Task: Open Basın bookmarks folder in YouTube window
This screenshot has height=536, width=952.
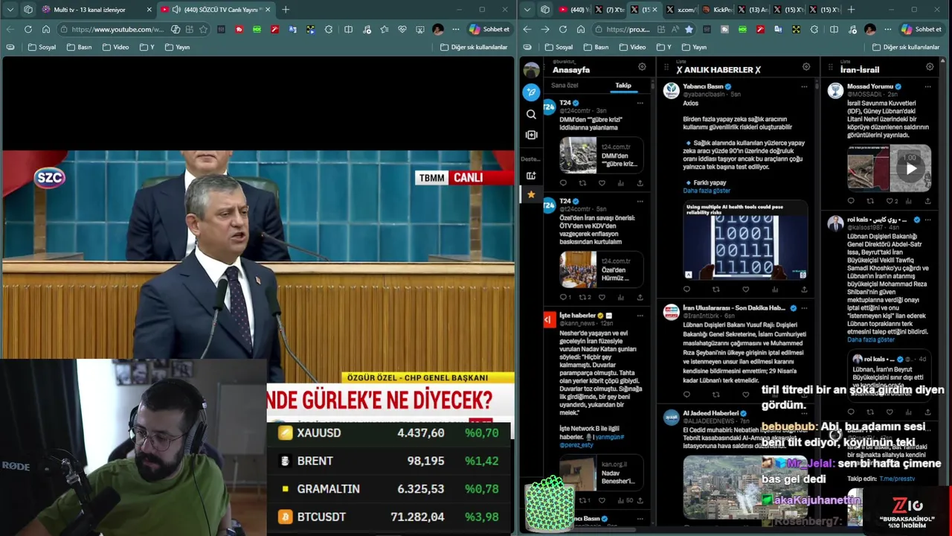Action: pyautogui.click(x=80, y=47)
